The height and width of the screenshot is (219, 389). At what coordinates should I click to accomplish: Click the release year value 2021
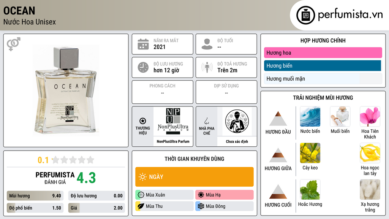tap(159, 47)
